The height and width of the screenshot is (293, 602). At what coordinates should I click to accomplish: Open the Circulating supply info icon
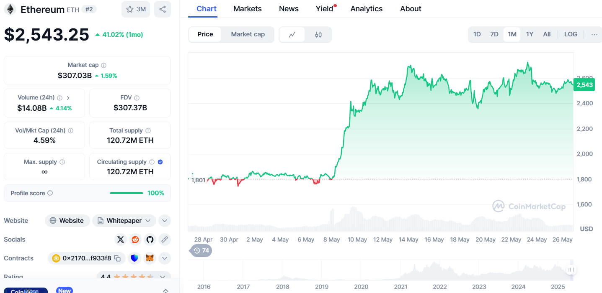[152, 162]
